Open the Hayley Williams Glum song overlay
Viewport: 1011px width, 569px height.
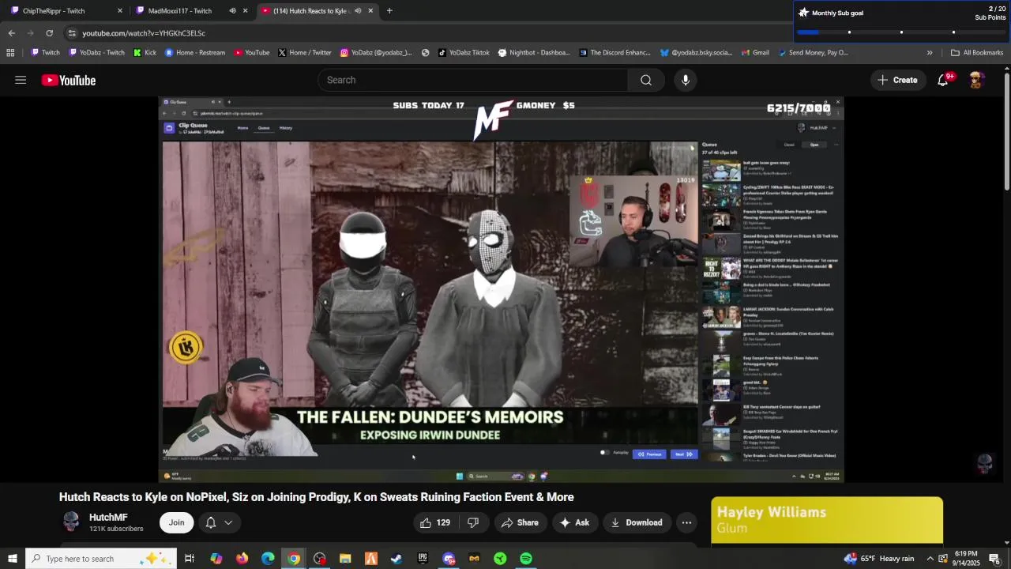[827, 520]
